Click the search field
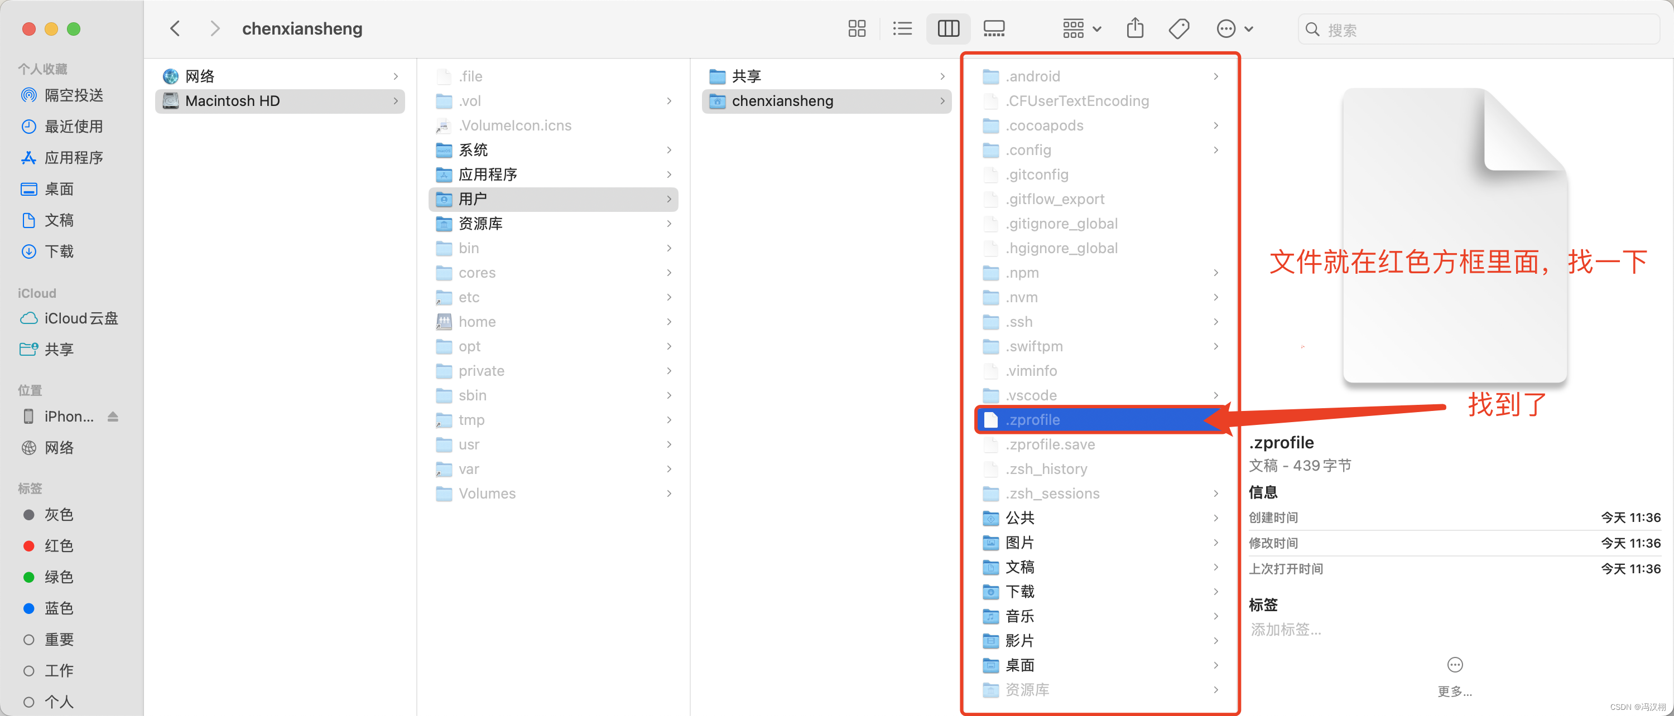Image resolution: width=1674 pixels, height=716 pixels. [1478, 29]
